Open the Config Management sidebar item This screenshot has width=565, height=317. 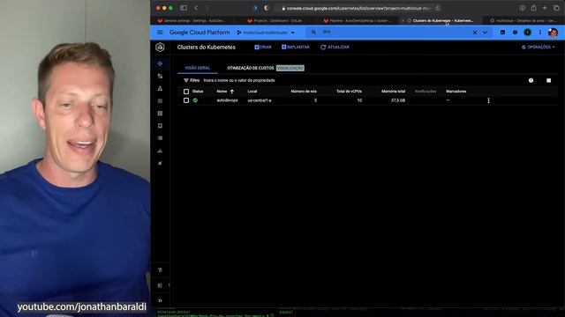tap(160, 163)
